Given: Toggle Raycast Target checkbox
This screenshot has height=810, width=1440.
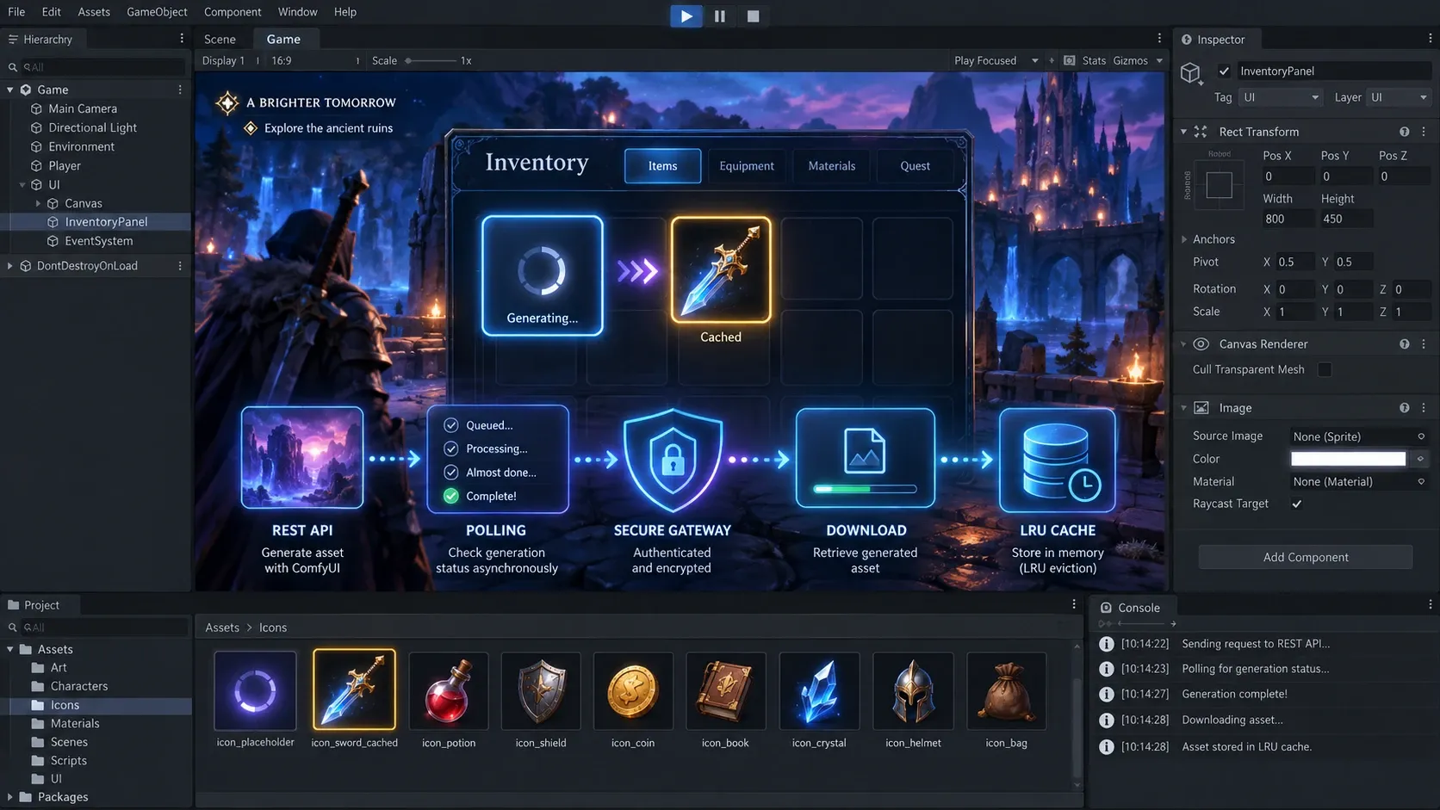Looking at the screenshot, I should [1297, 504].
